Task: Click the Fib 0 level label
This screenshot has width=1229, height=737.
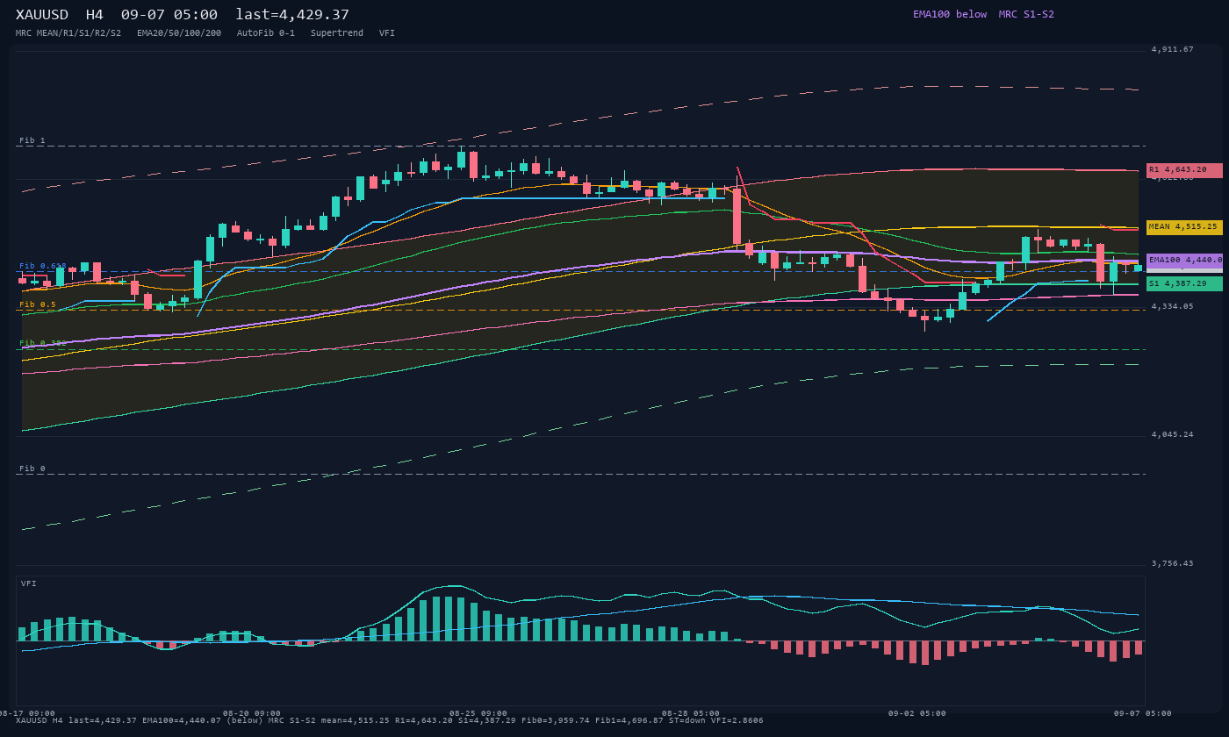Action: (x=32, y=469)
